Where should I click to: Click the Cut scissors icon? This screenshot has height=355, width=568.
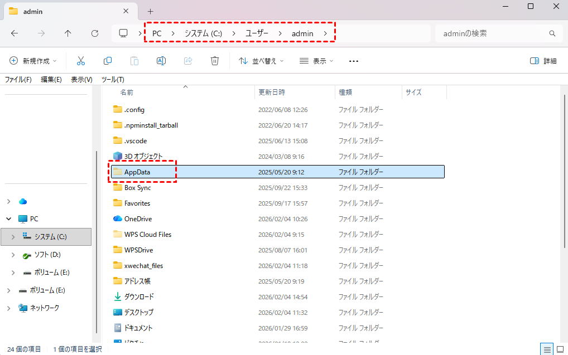click(81, 61)
